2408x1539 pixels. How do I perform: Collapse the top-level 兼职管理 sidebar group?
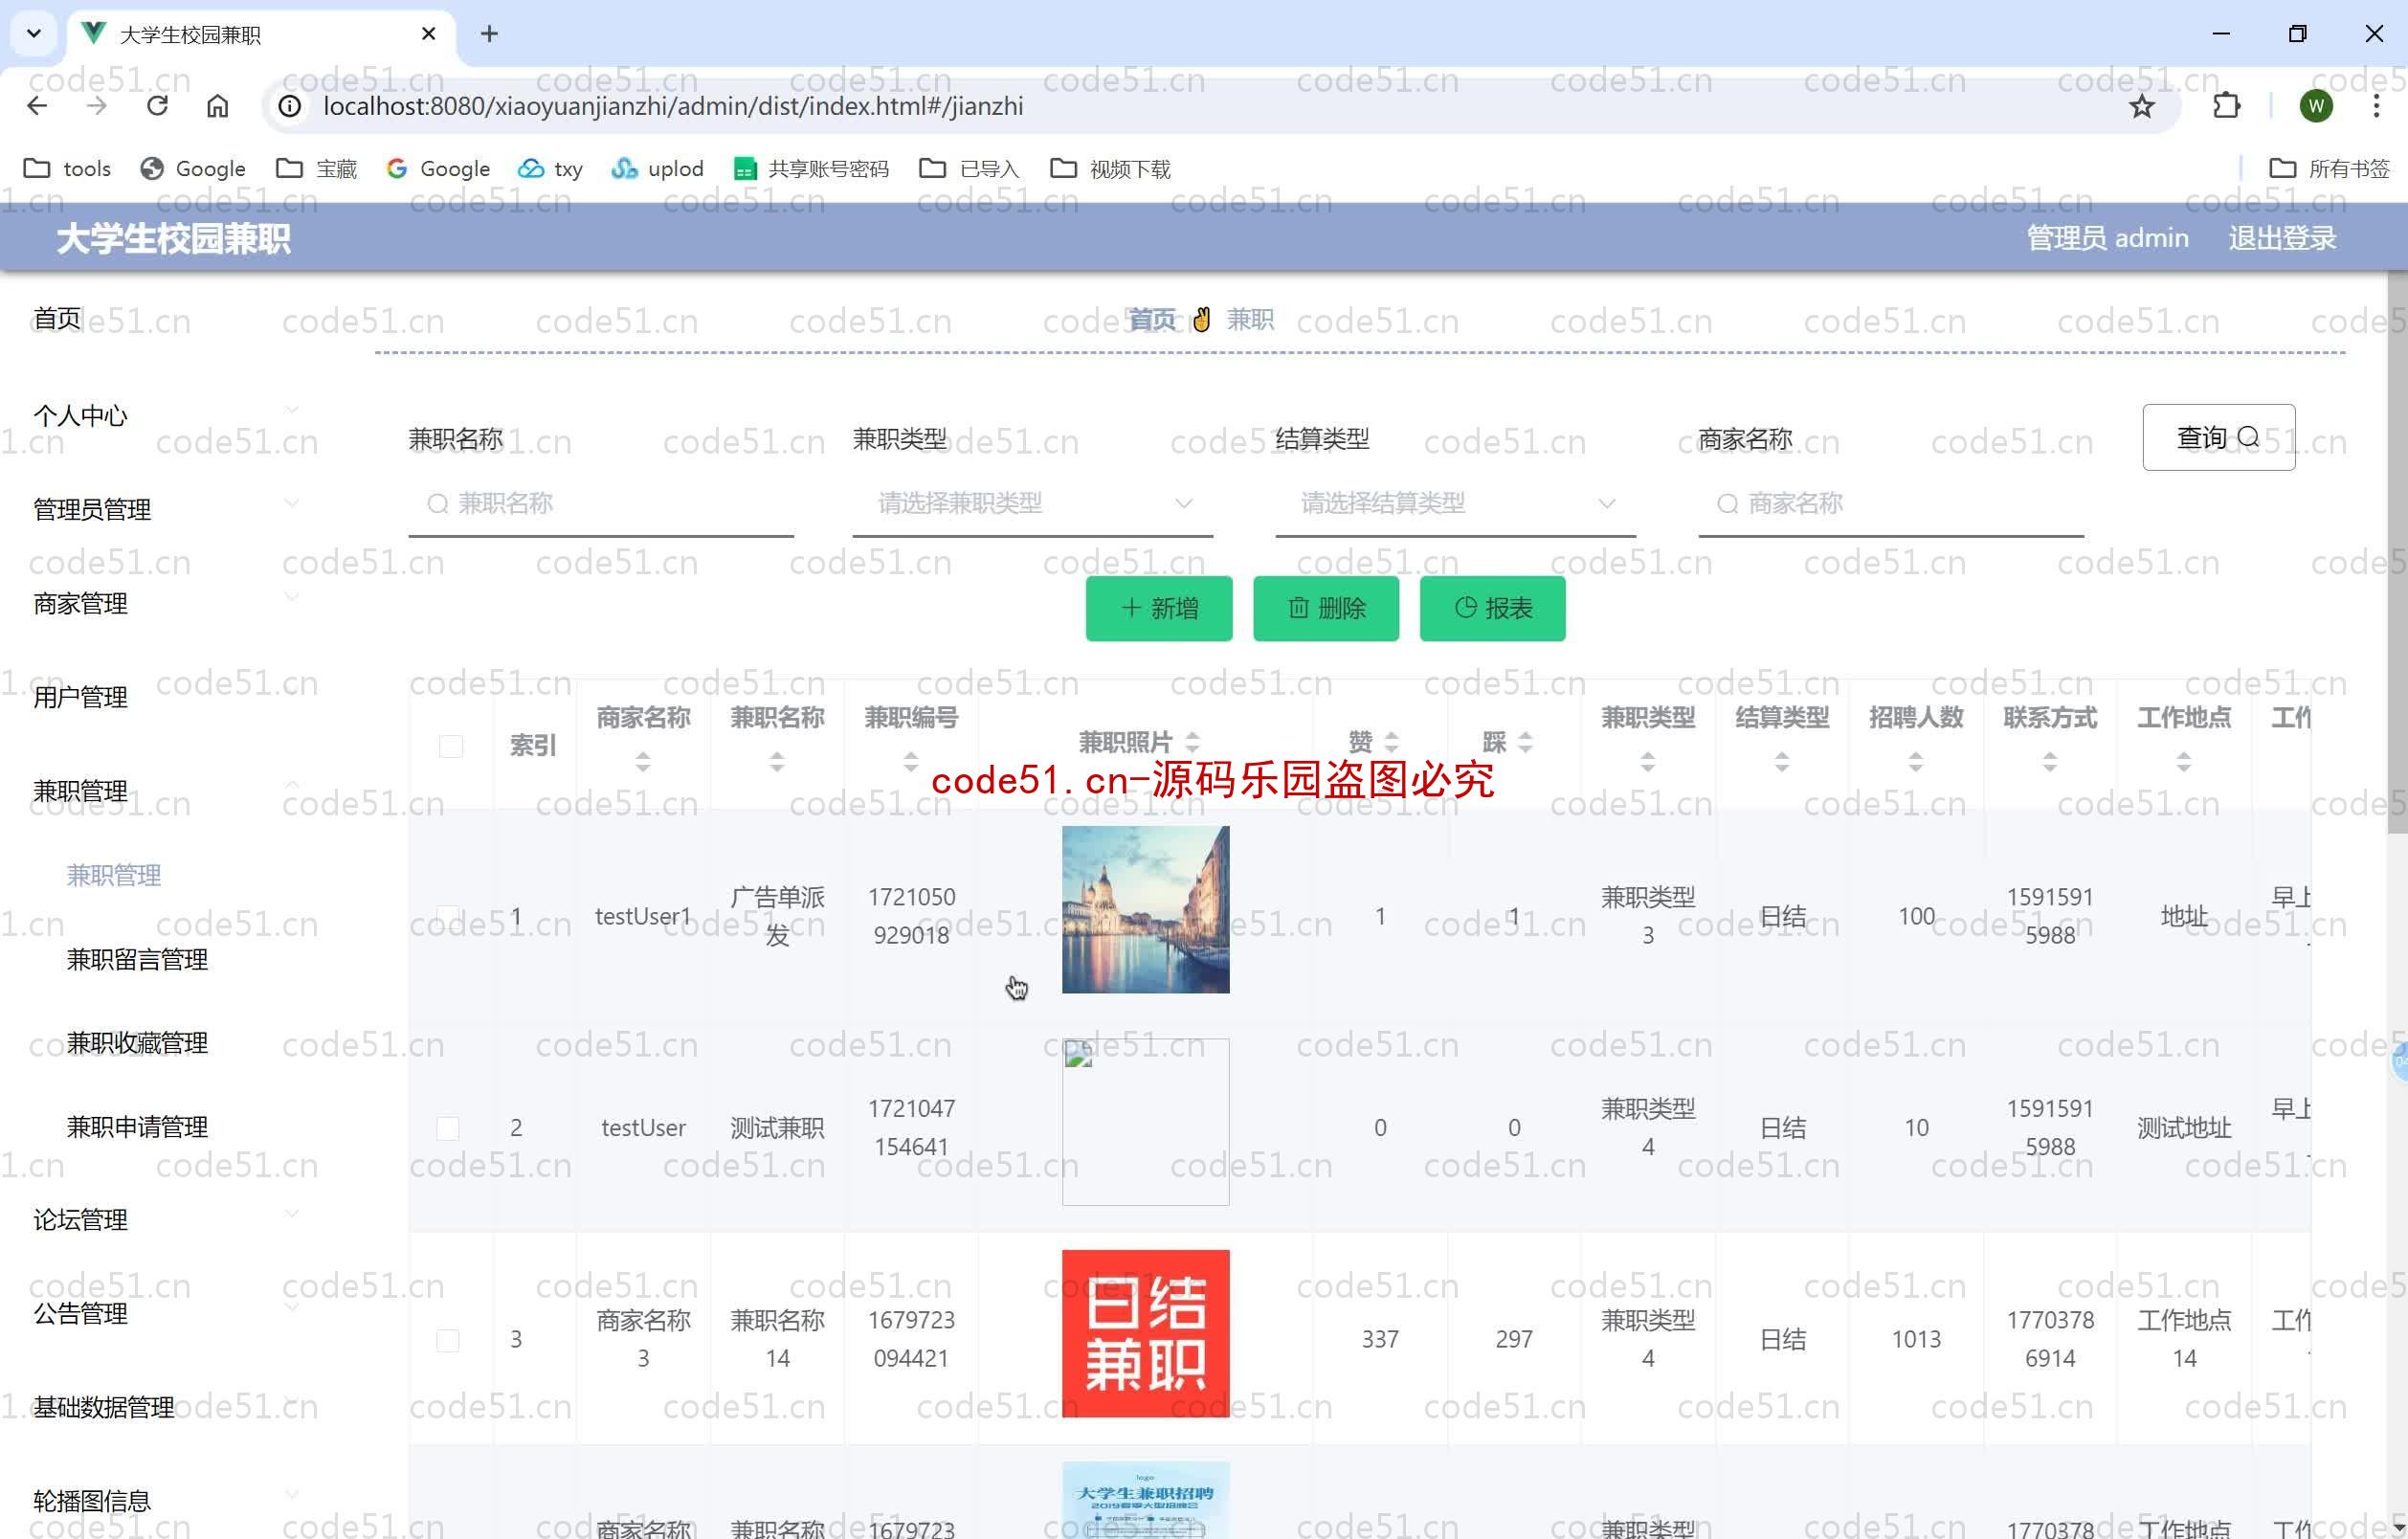(166, 791)
